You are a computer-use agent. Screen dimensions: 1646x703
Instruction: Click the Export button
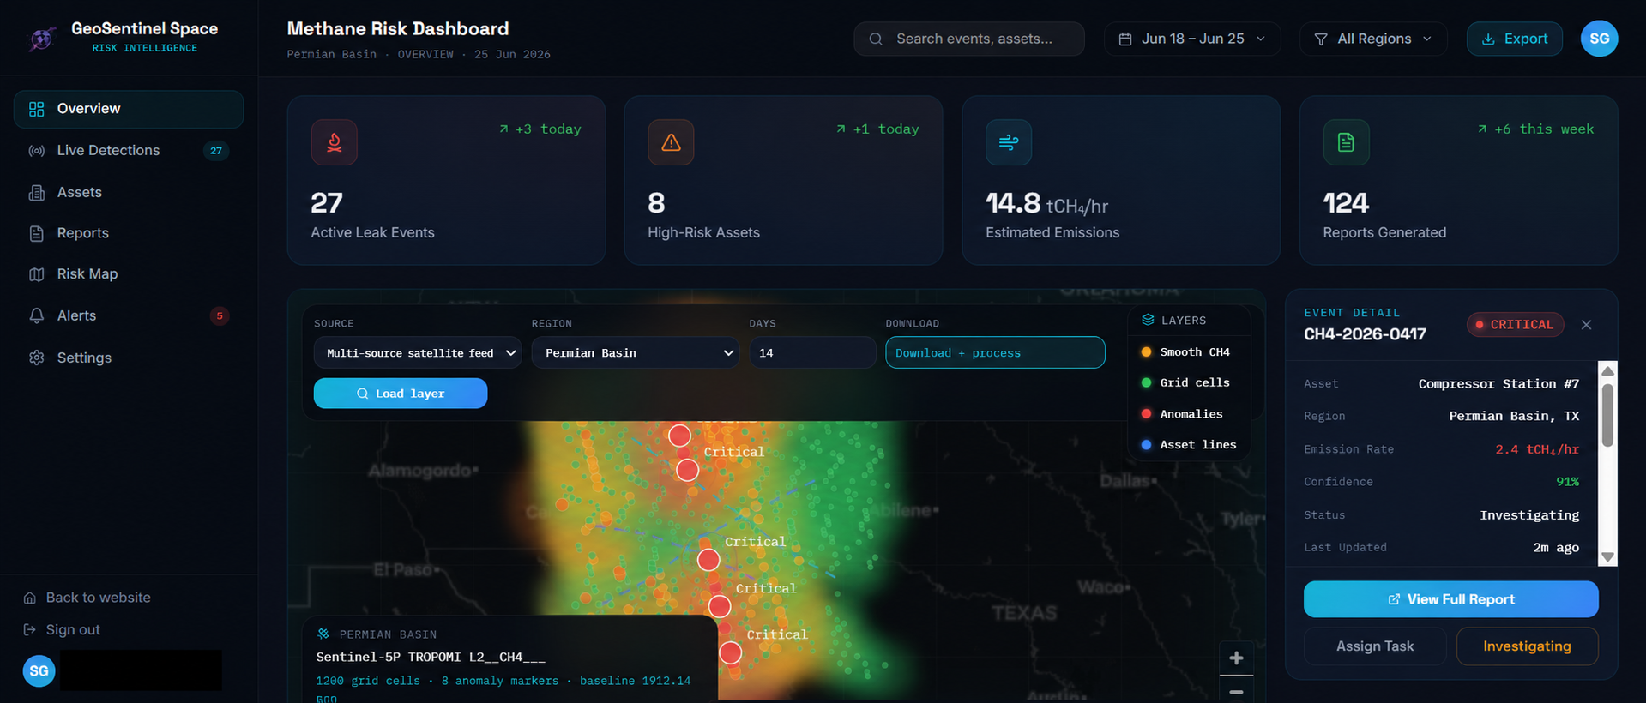coord(1514,39)
